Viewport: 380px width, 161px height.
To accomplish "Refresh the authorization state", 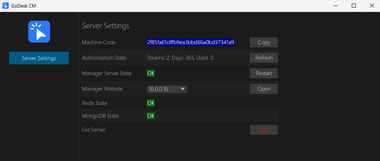I will click(x=263, y=58).
